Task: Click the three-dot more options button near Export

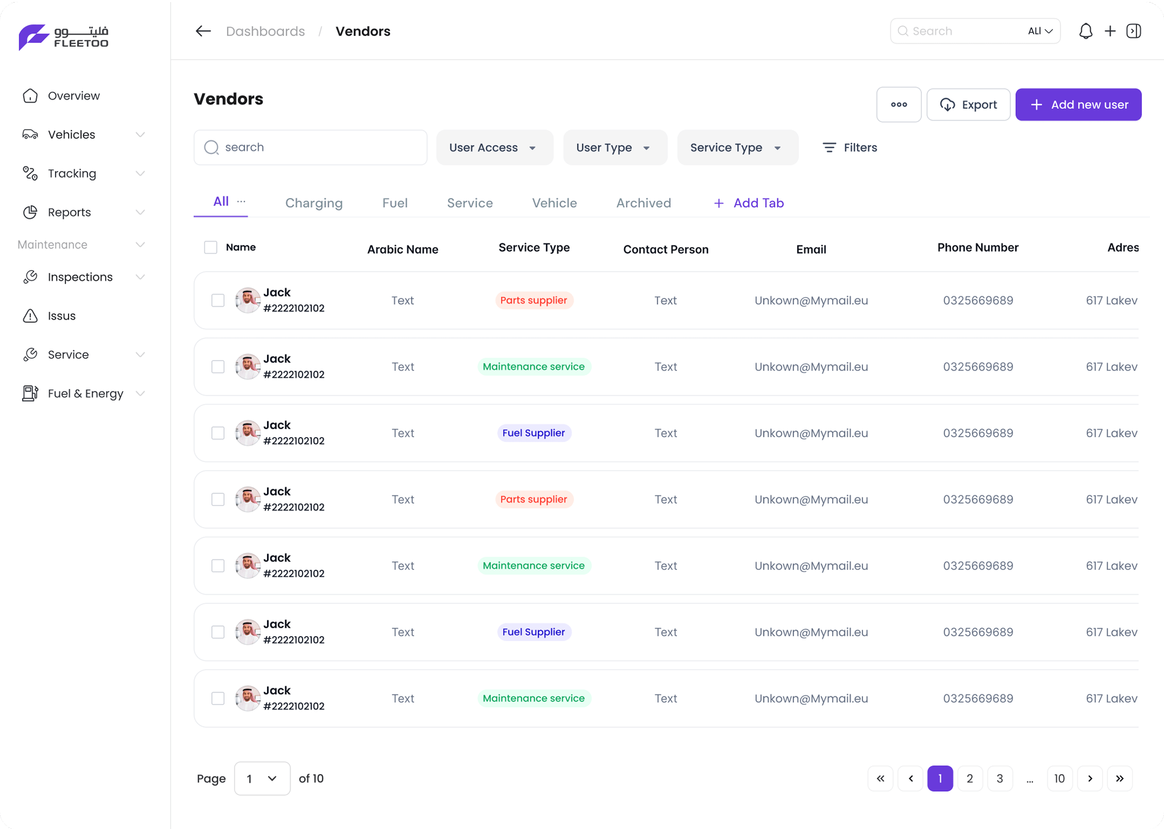Action: pyautogui.click(x=898, y=104)
